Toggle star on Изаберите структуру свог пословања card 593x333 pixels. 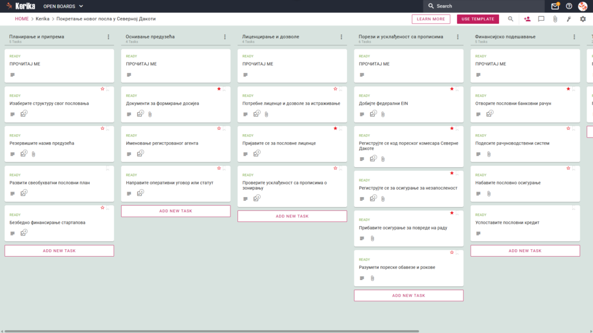(x=103, y=89)
